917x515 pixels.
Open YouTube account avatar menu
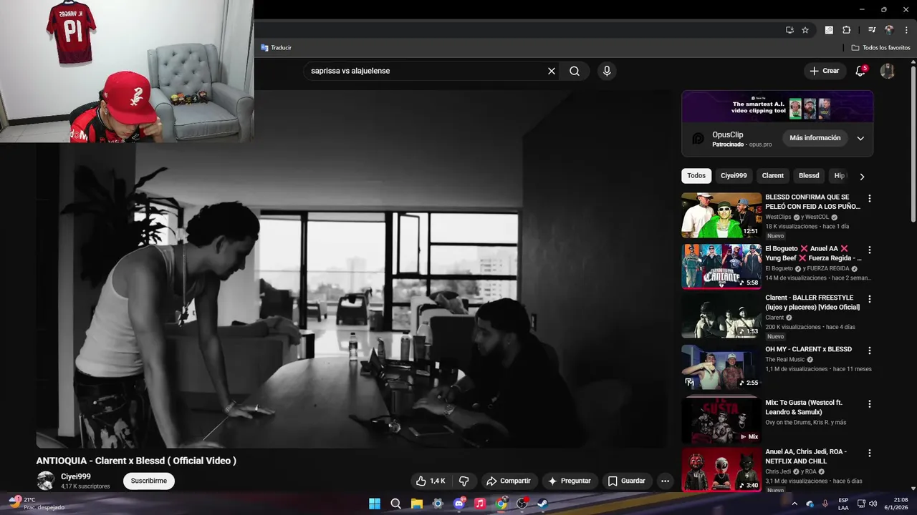tap(888, 71)
